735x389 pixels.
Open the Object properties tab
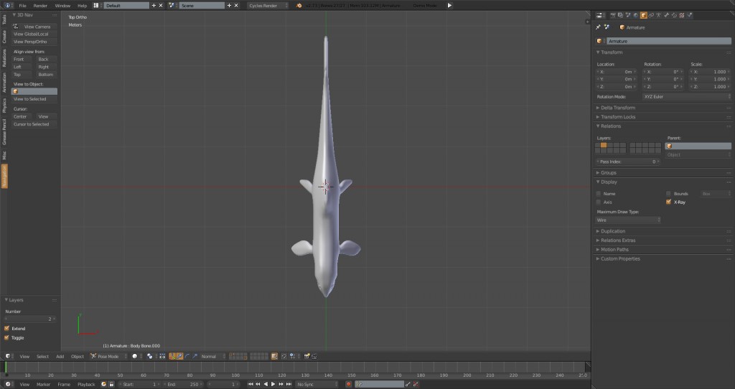tap(644, 16)
